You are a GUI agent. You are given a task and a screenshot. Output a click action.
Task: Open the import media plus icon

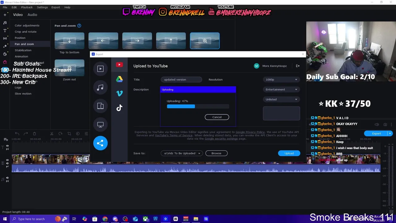[5, 15]
